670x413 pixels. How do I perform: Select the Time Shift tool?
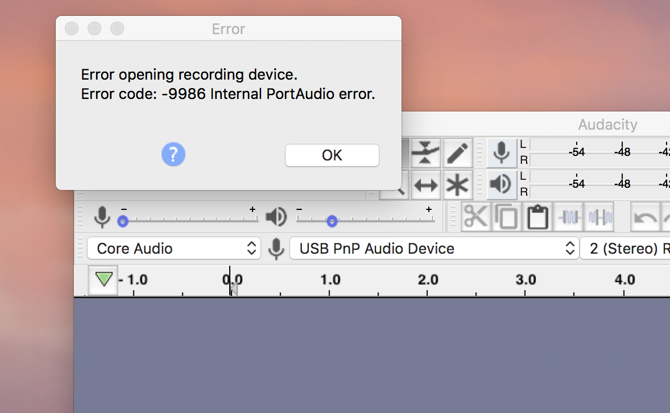tap(426, 184)
